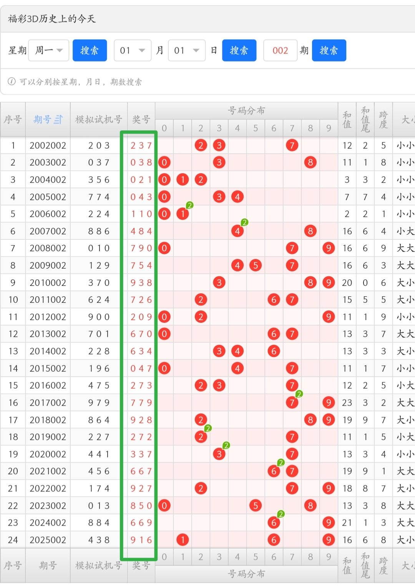Screen dimensions: 415x588
Task: Click red ball 0 in row 2013002
Action: 164,334
